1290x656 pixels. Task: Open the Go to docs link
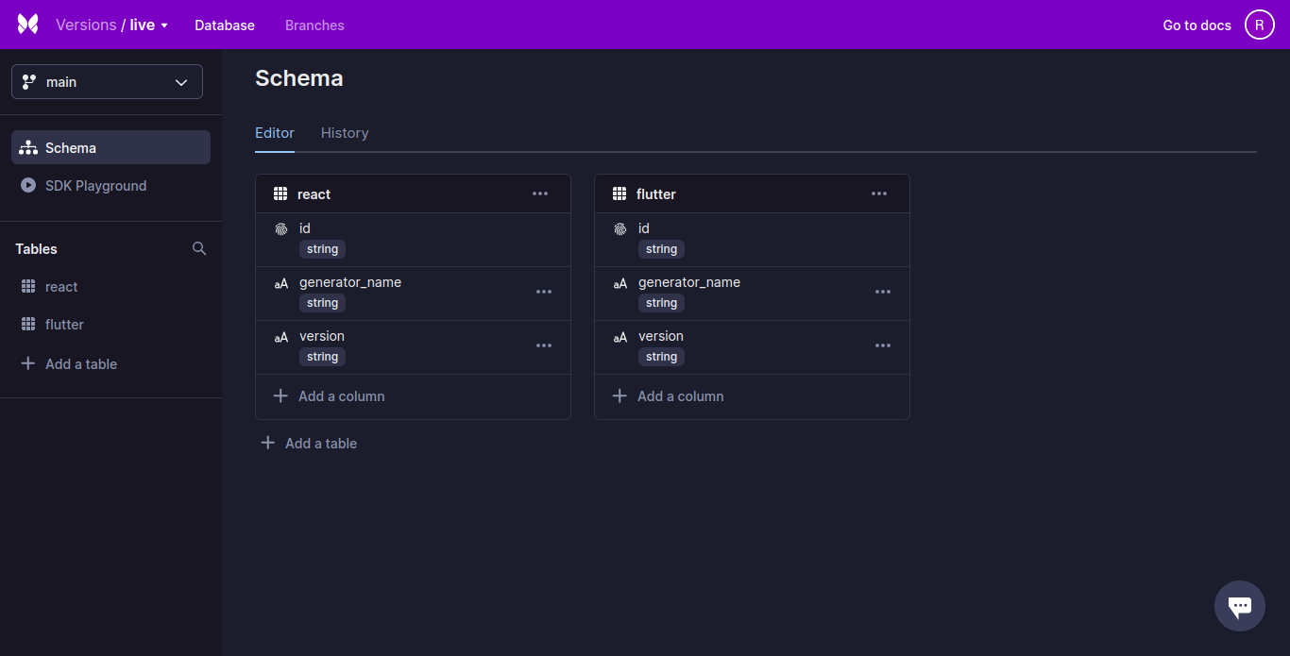pos(1197,25)
